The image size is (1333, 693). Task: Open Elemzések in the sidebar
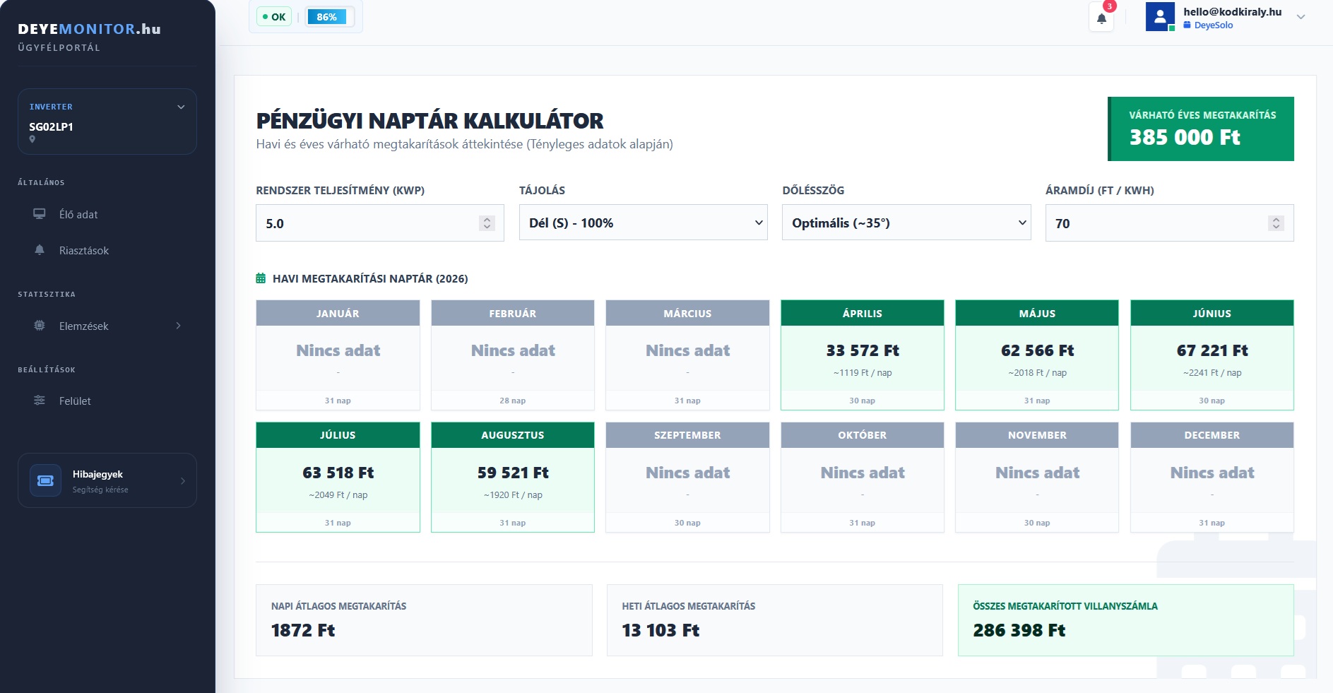107,326
